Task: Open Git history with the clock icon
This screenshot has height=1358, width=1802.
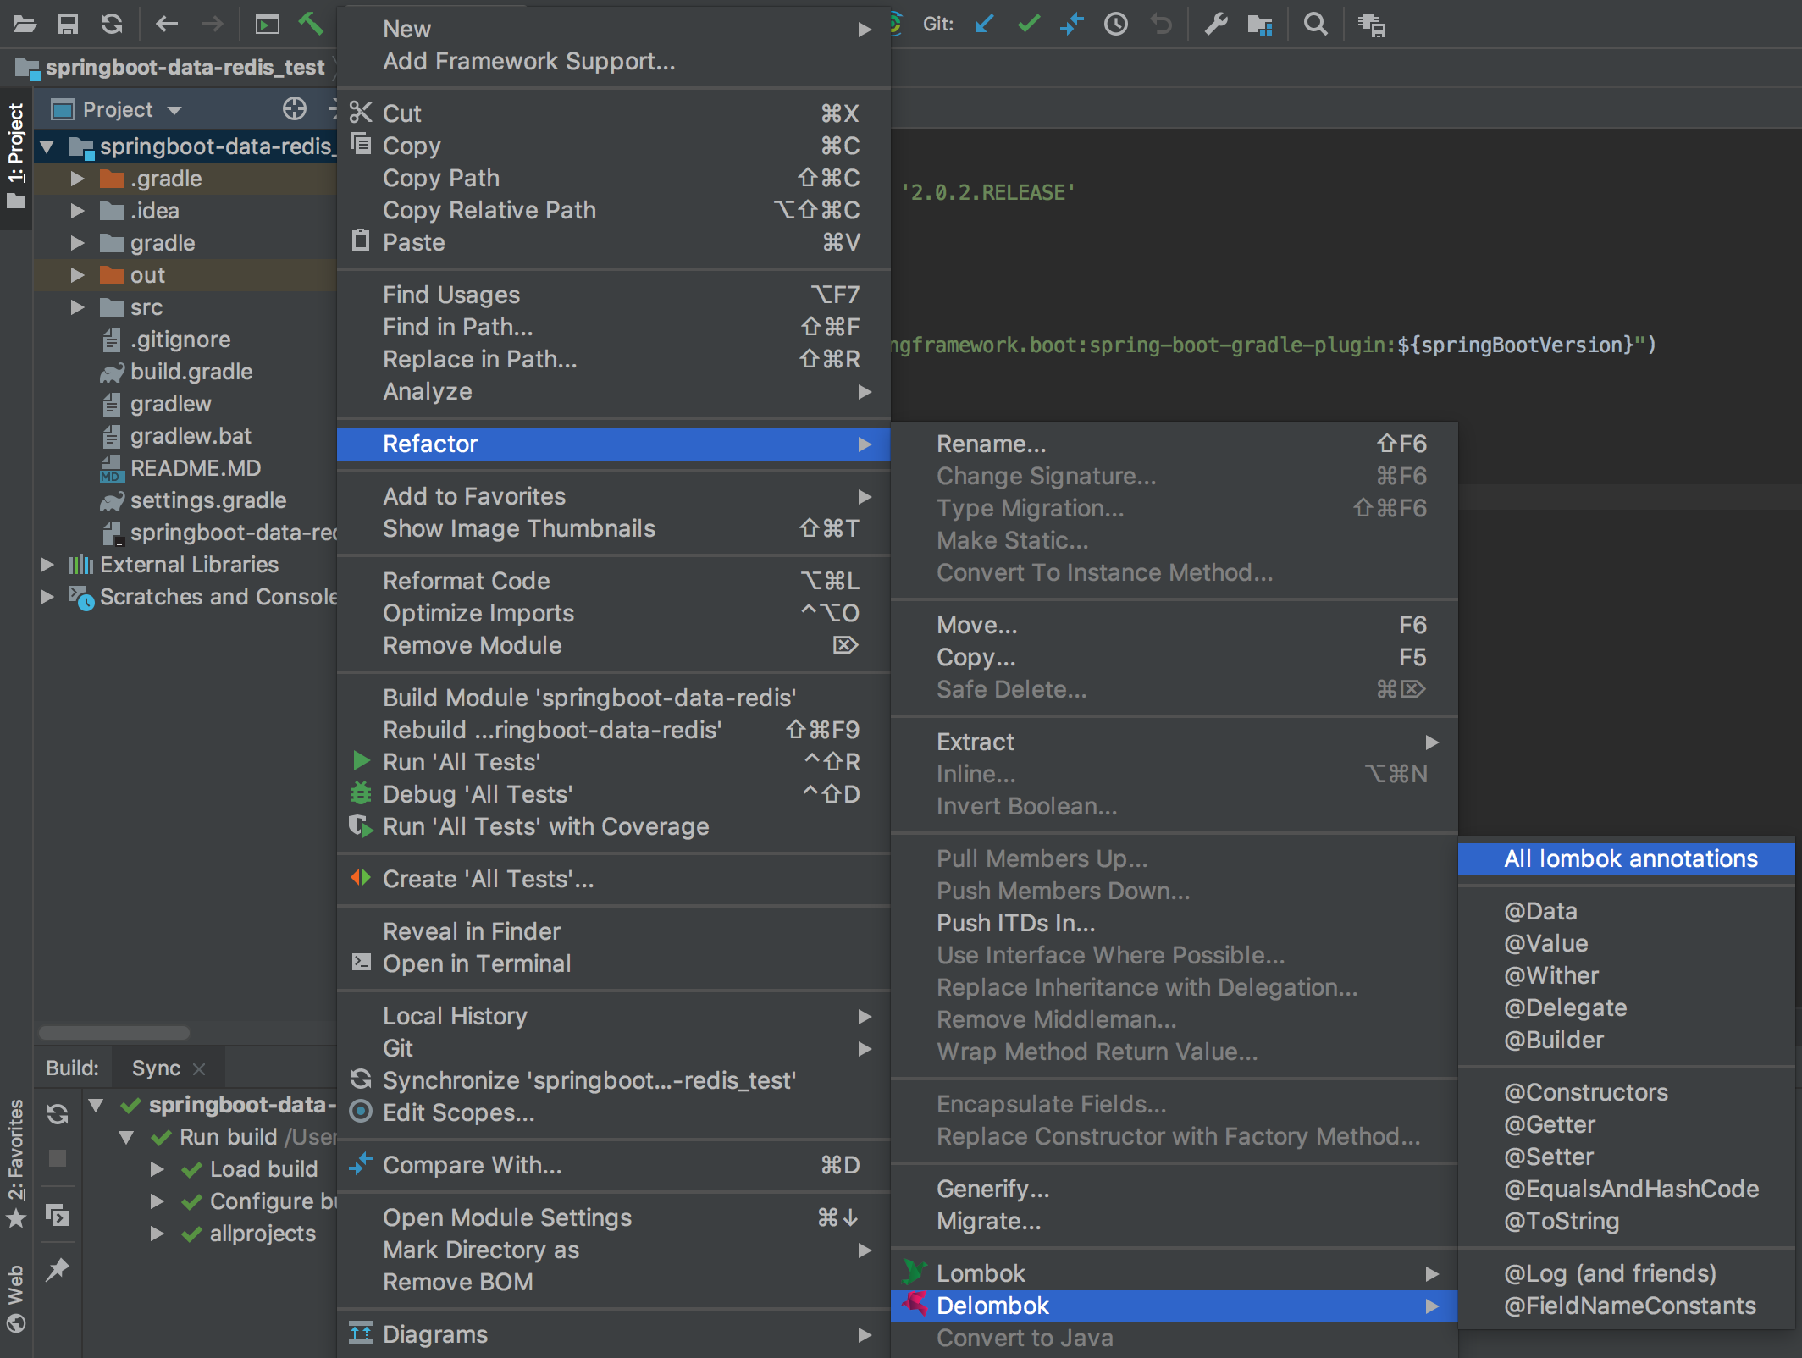Action: [1116, 24]
